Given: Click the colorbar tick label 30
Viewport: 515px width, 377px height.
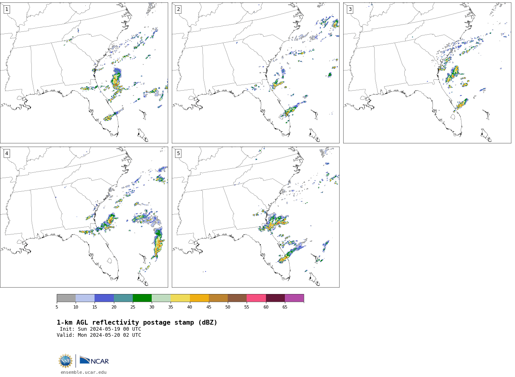Looking at the screenshot, I should [x=152, y=307].
